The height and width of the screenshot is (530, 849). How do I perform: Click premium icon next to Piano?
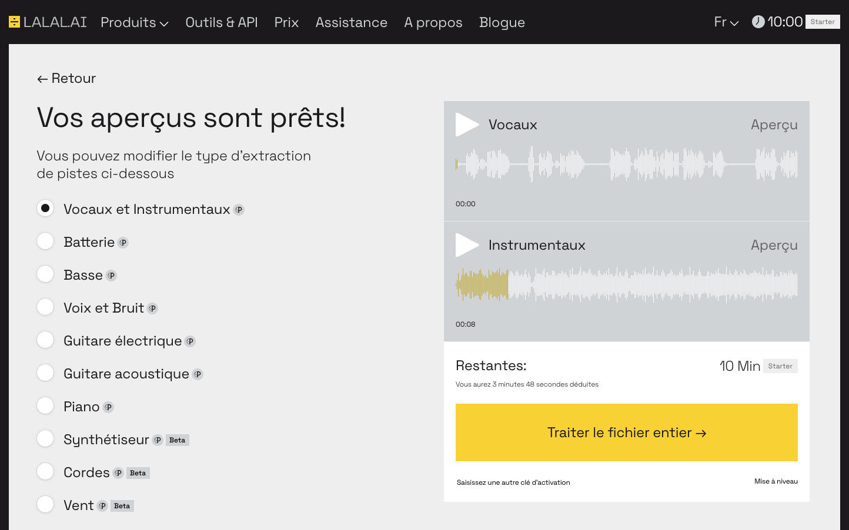(x=108, y=407)
